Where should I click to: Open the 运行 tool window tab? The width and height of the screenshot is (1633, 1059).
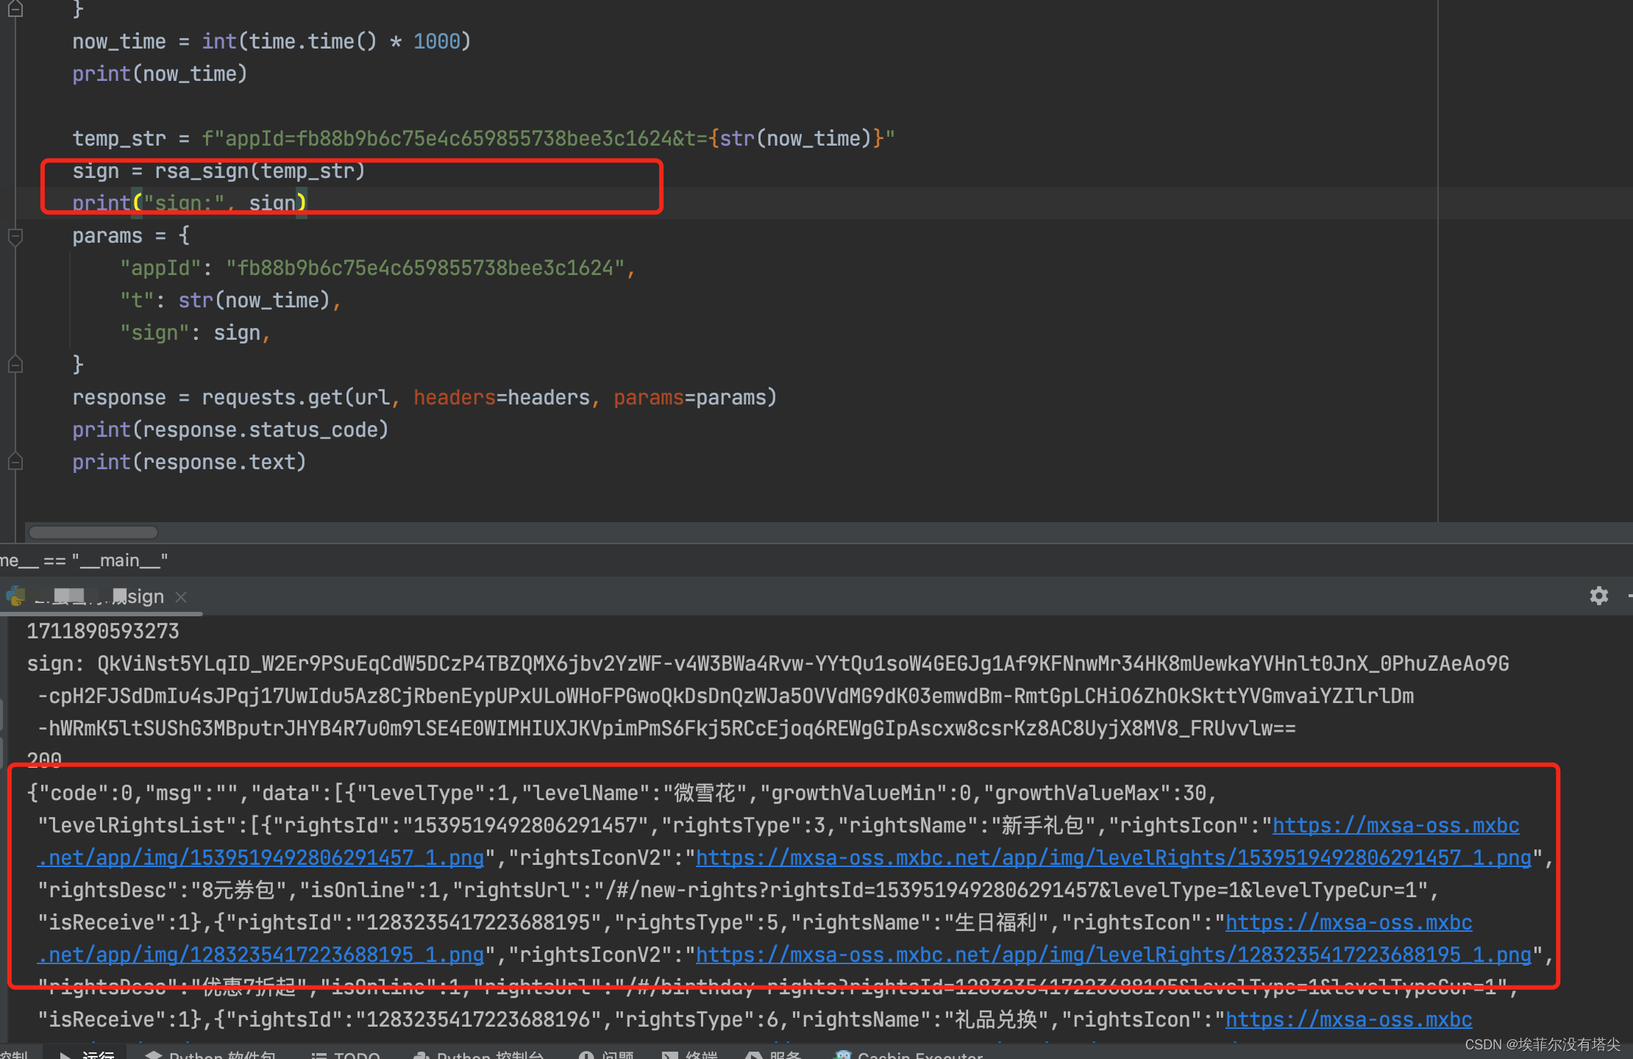tap(87, 1053)
